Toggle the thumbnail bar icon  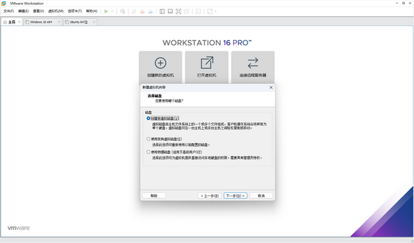(x=170, y=11)
